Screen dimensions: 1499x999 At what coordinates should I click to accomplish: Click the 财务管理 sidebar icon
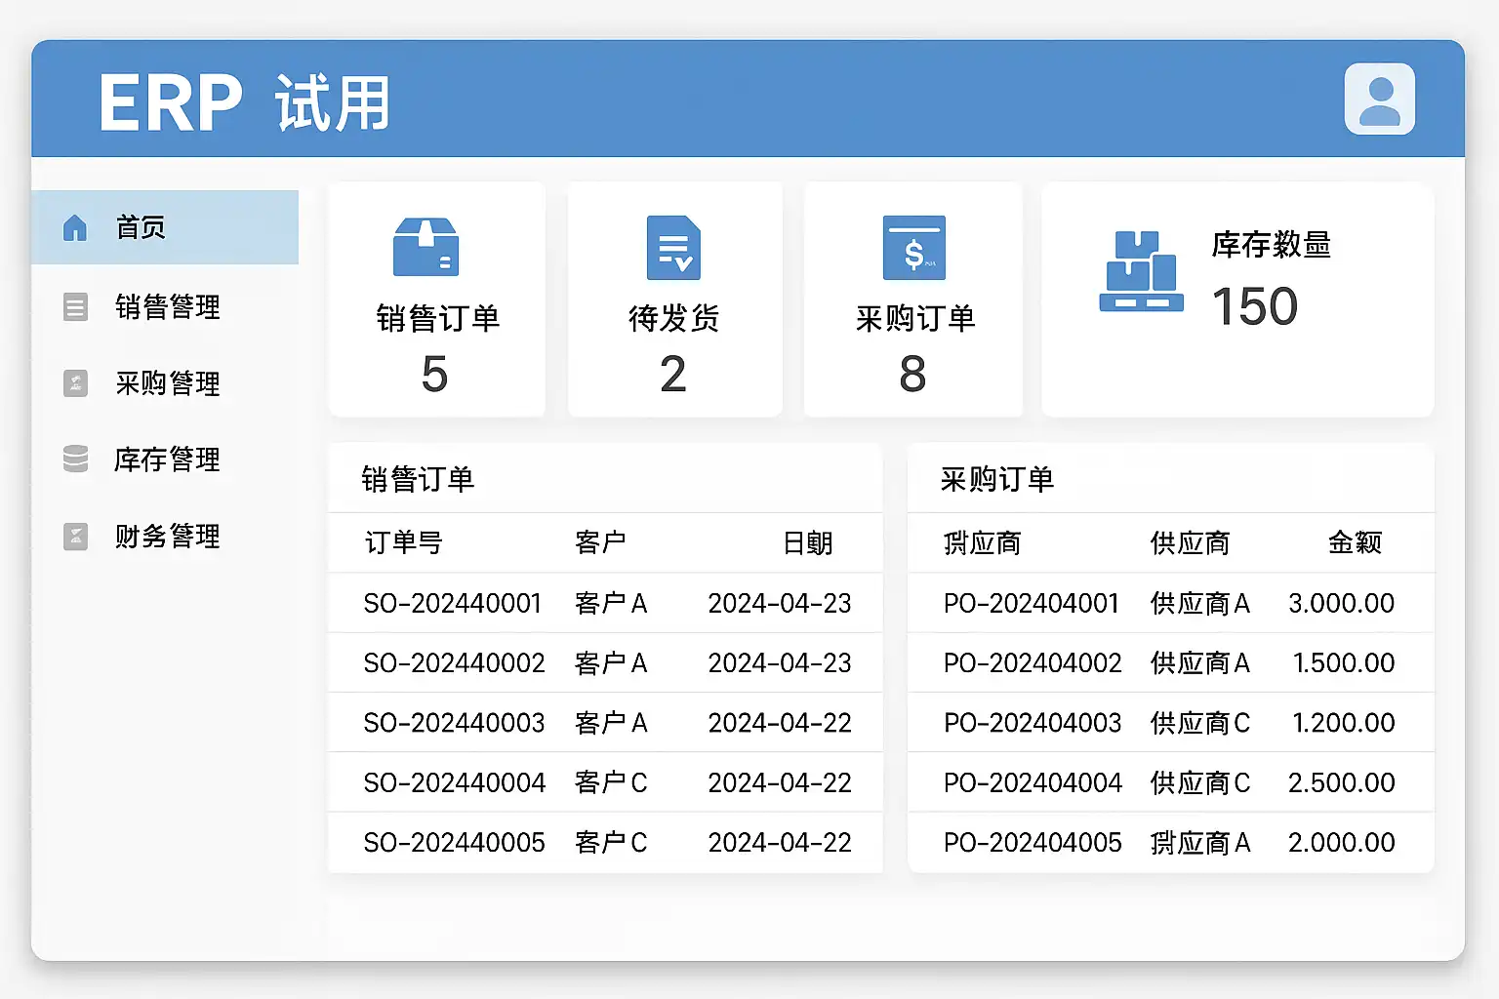point(75,537)
